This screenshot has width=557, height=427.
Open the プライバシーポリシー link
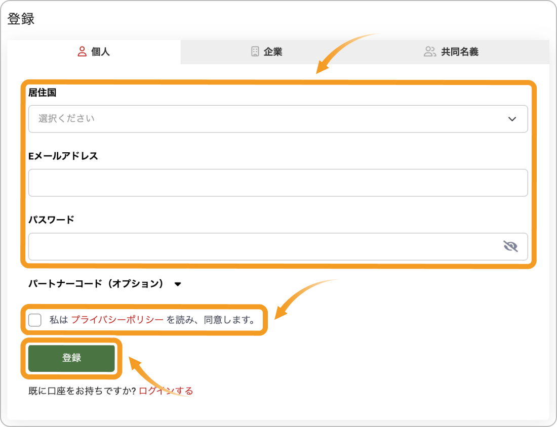tap(117, 320)
